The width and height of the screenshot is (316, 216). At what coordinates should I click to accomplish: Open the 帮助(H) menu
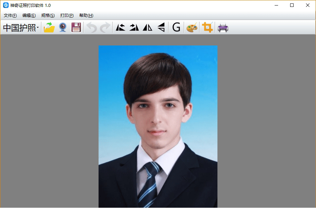(86, 16)
